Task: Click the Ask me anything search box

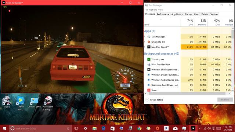Action: pyautogui.click(x=40, y=128)
